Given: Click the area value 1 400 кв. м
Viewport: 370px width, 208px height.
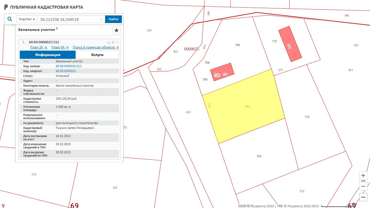Looking at the screenshot, I should click(63, 107).
